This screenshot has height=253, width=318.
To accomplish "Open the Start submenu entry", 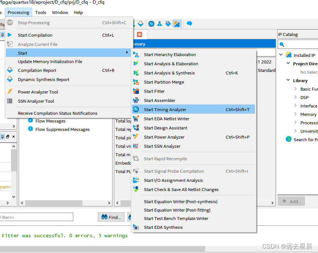I will (69, 53).
